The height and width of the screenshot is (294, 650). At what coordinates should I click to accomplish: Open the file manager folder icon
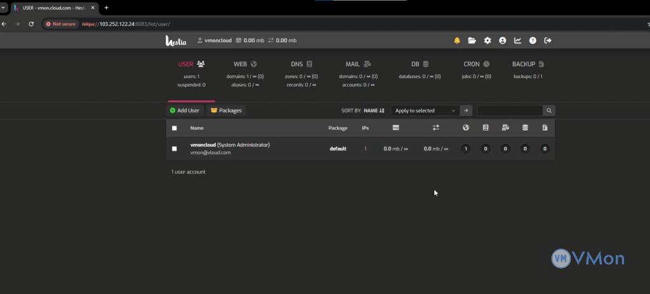[x=472, y=41]
